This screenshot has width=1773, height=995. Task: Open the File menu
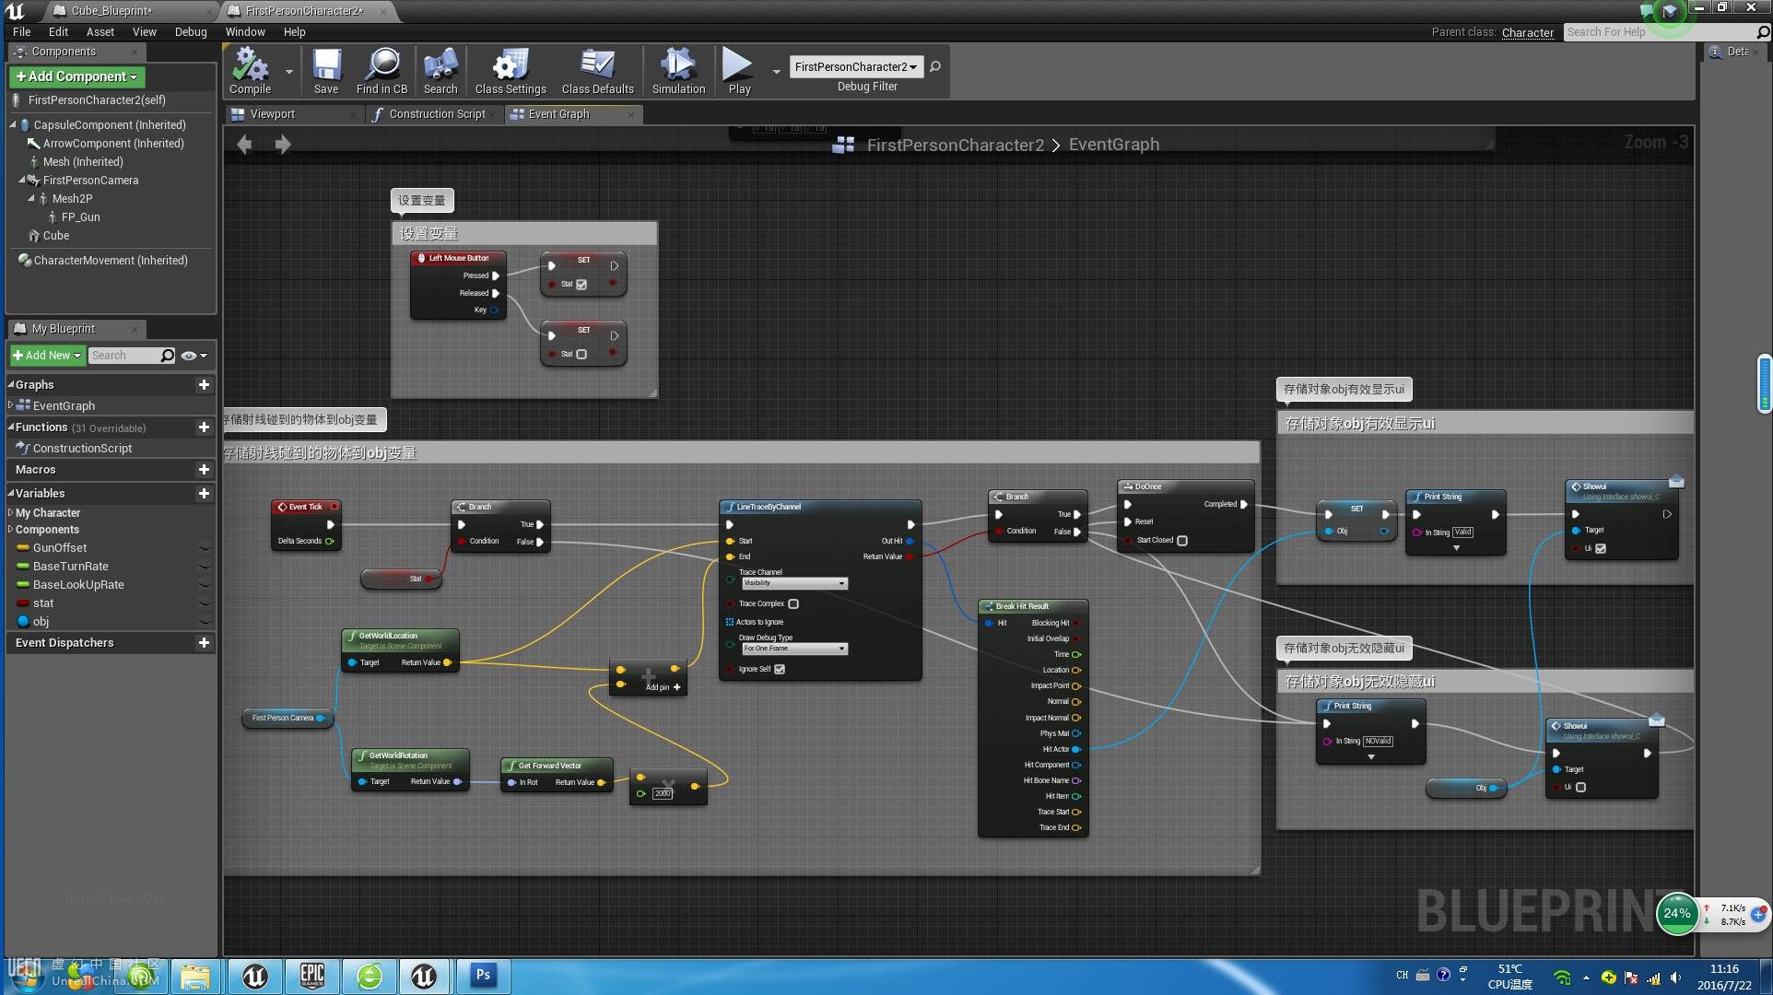21,32
